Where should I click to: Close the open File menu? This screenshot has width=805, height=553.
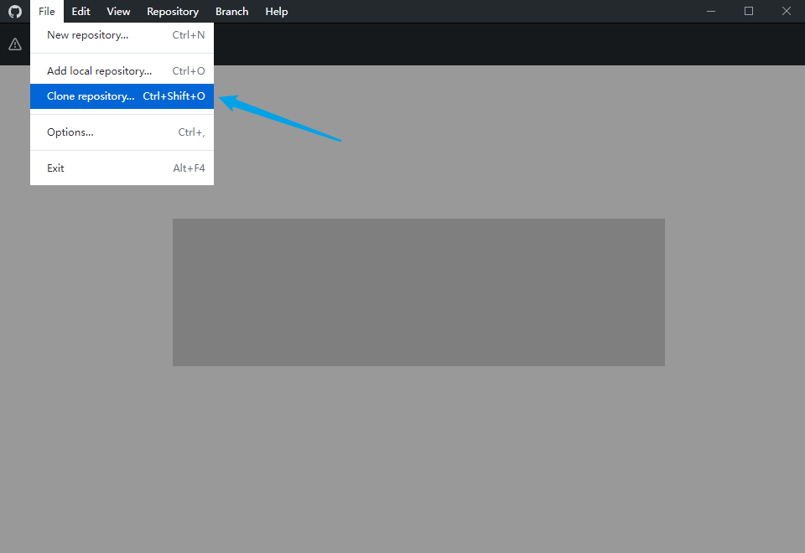point(46,12)
